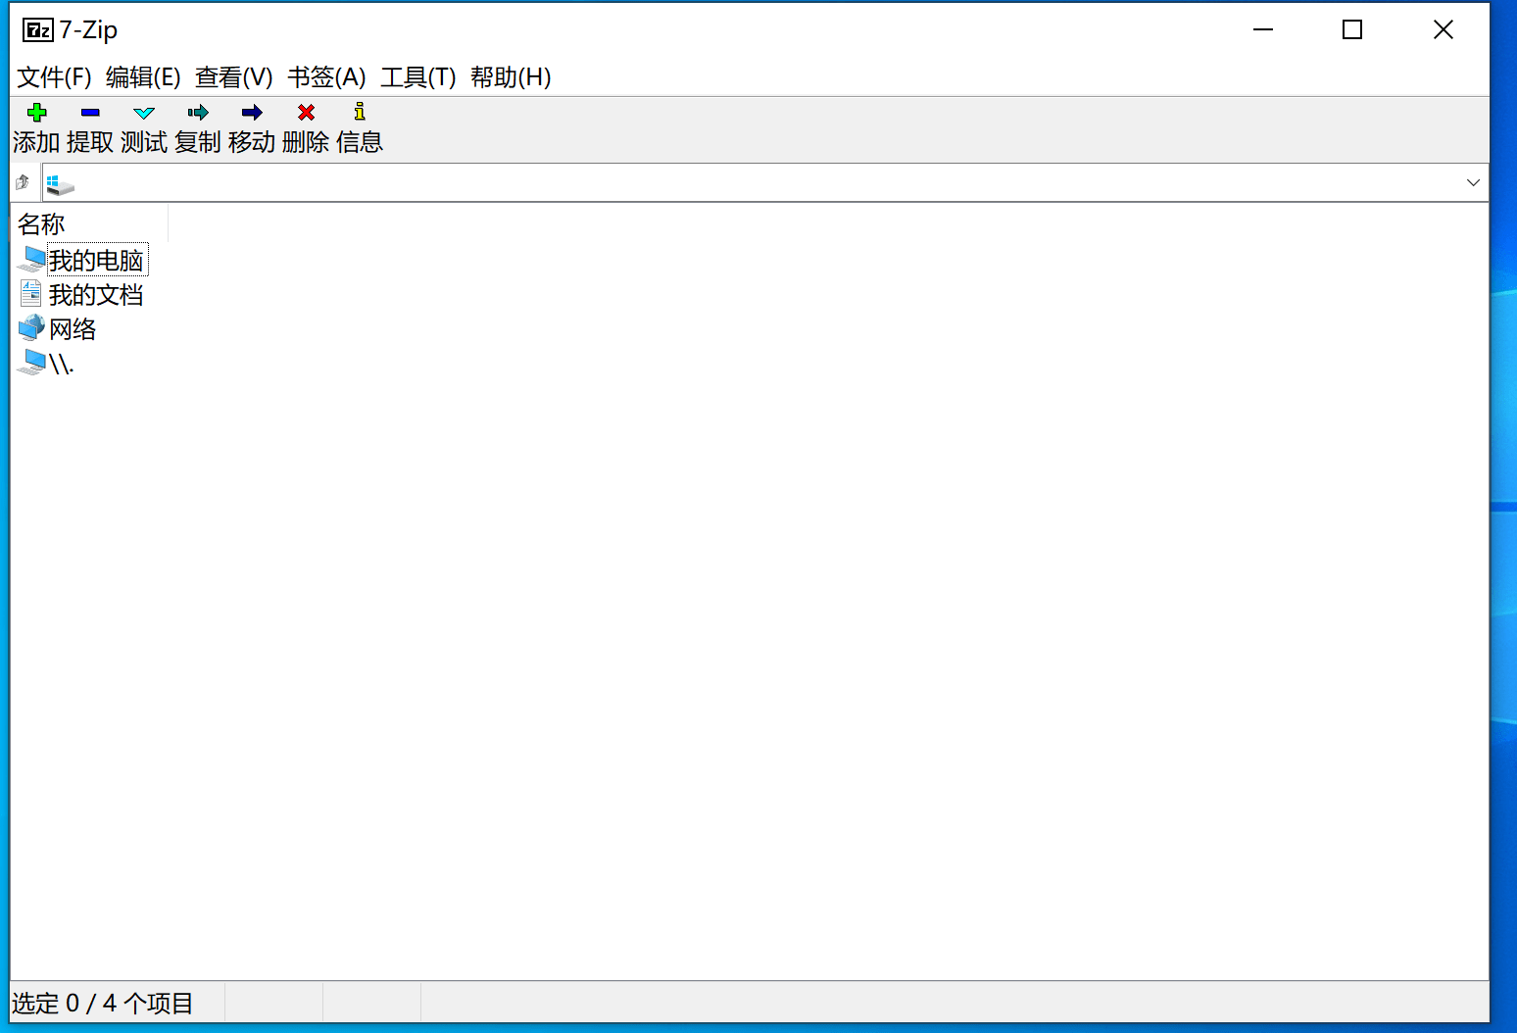Open the 帮助(H) help menu
This screenshot has height=1033, width=1517.
pos(511,77)
